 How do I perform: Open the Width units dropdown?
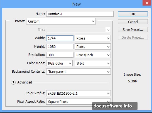(93, 38)
